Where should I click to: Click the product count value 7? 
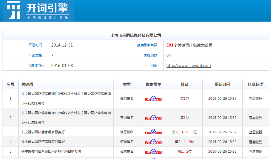click(52, 55)
